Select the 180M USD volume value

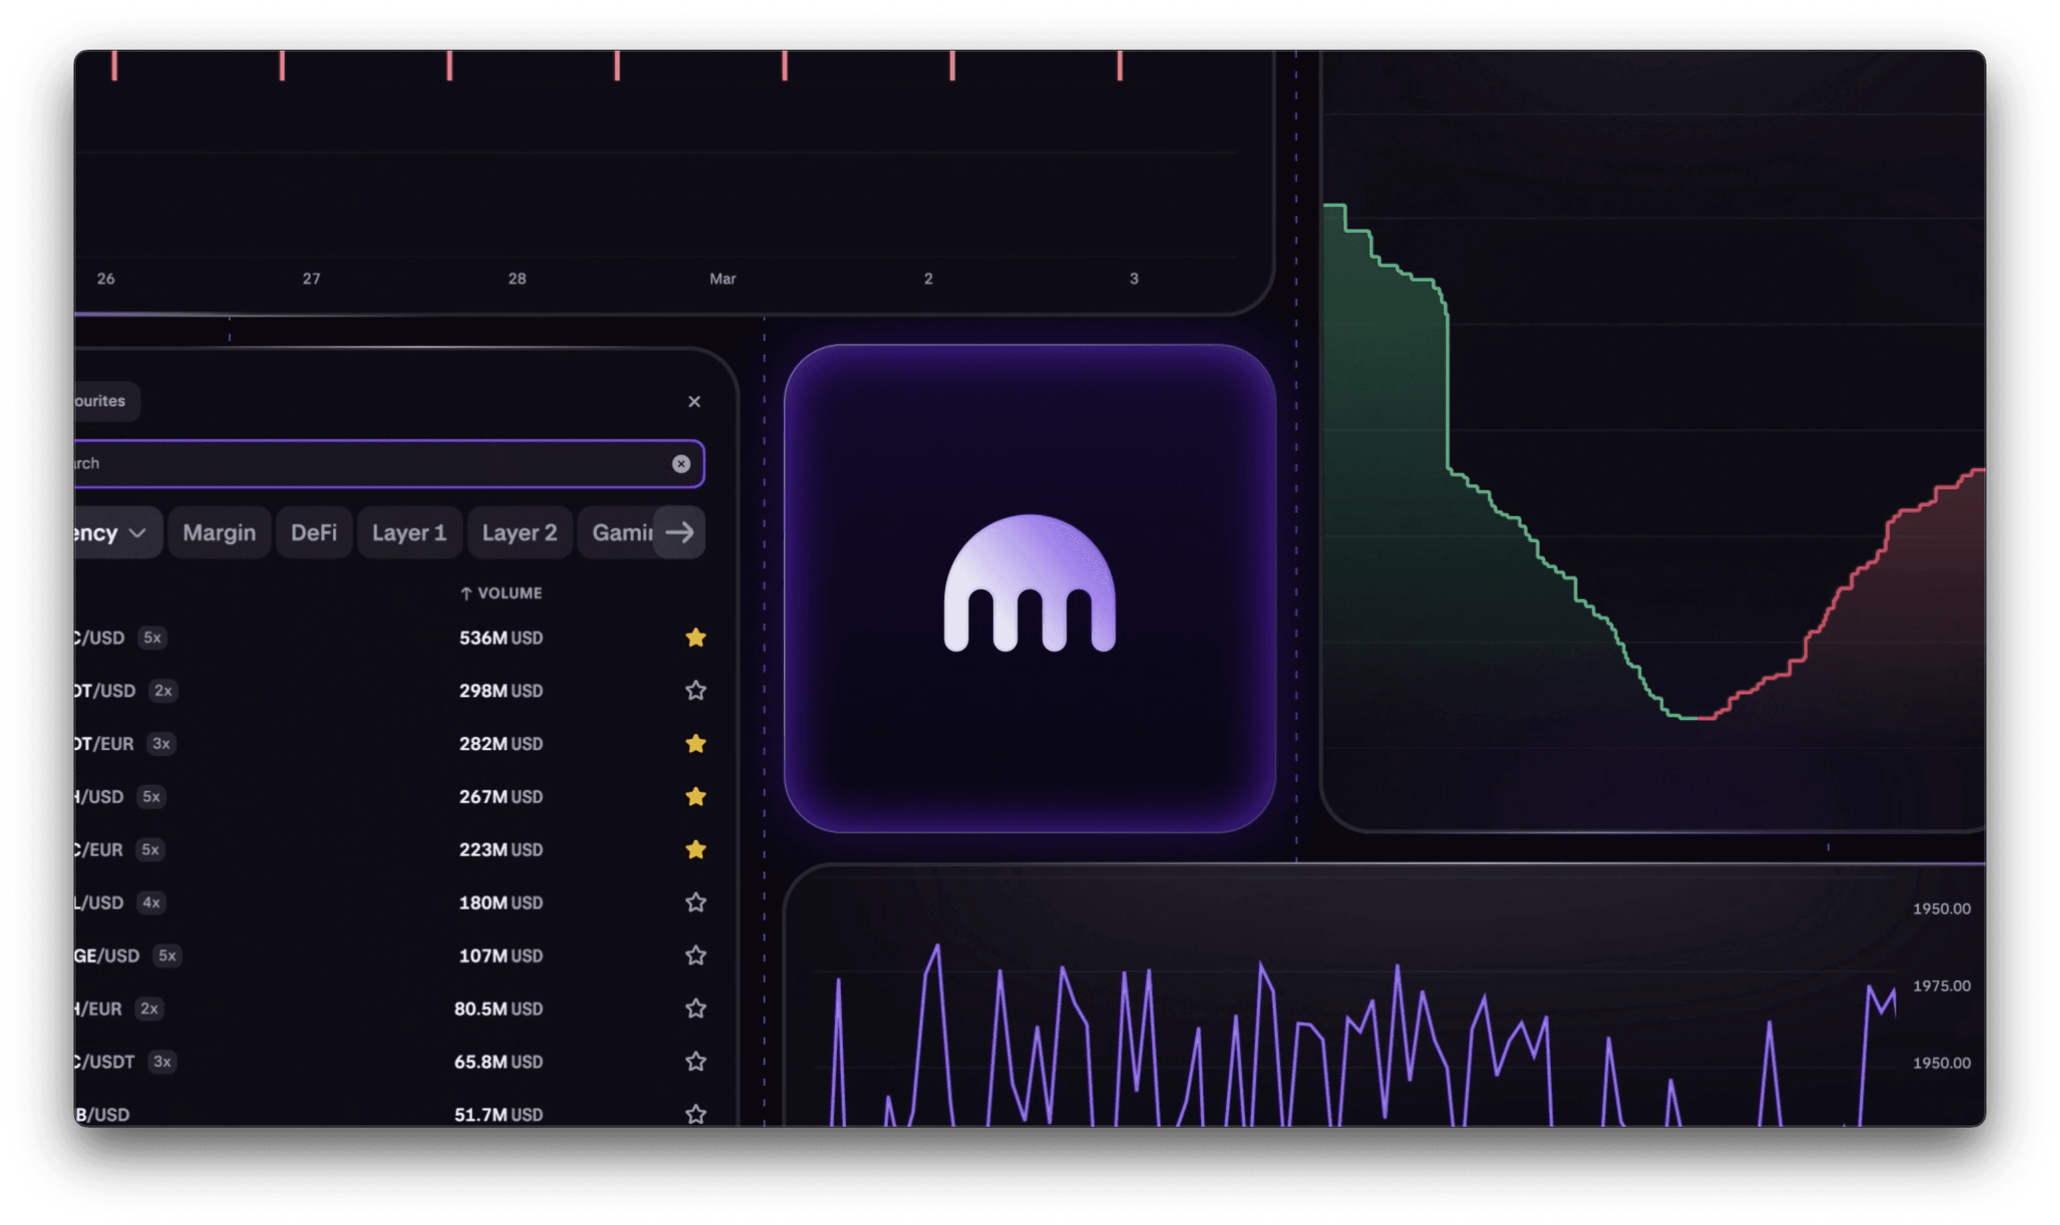pyautogui.click(x=501, y=902)
